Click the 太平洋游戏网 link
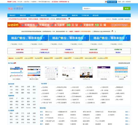138x125 pixels. tap(49, 118)
